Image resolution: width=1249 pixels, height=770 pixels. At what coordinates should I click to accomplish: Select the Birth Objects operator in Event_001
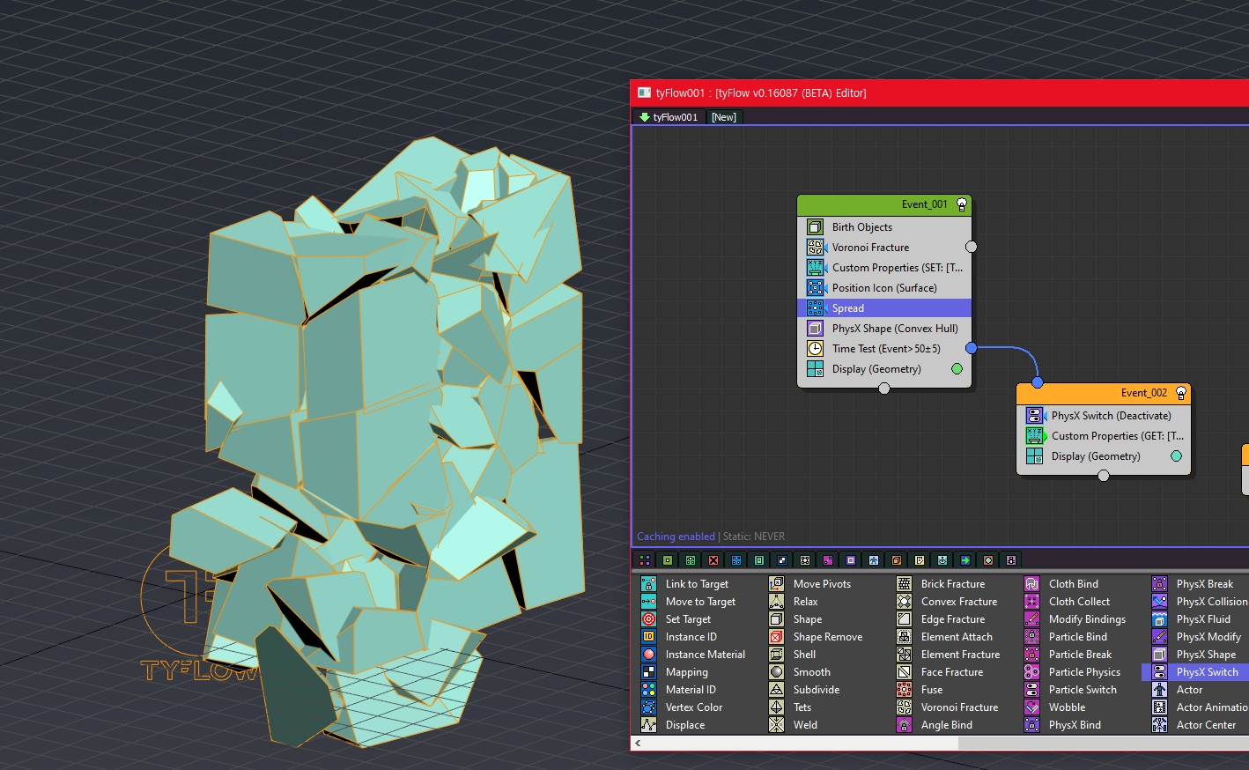click(x=884, y=227)
